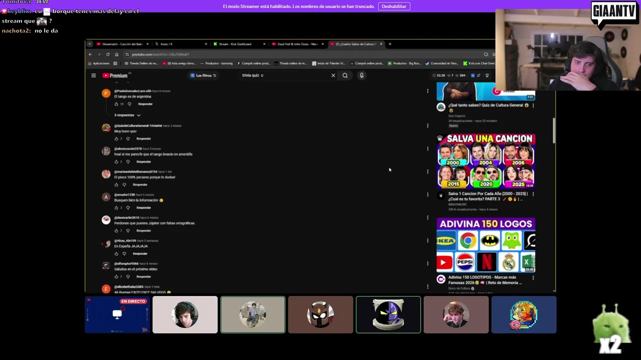Open @alexiszarate2378 commenter profile
The width and height of the screenshot is (641, 360).
(x=128, y=148)
